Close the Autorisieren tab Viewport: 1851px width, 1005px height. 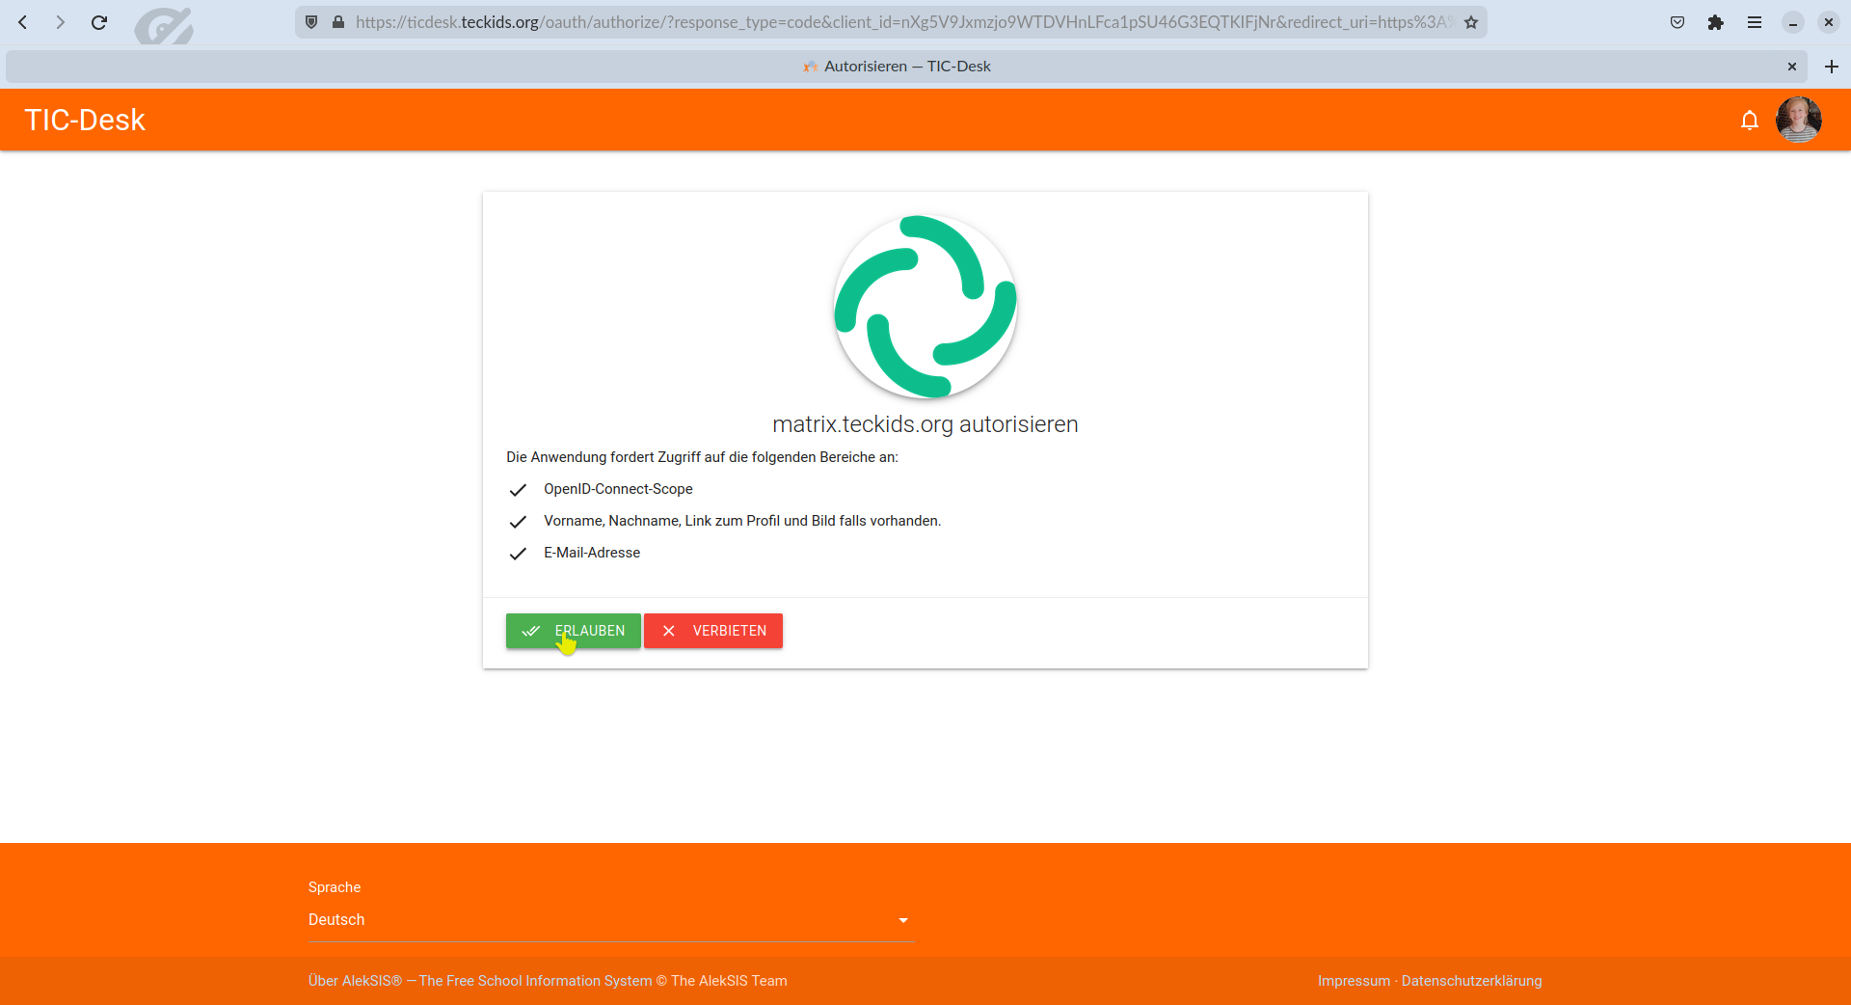pyautogui.click(x=1792, y=67)
